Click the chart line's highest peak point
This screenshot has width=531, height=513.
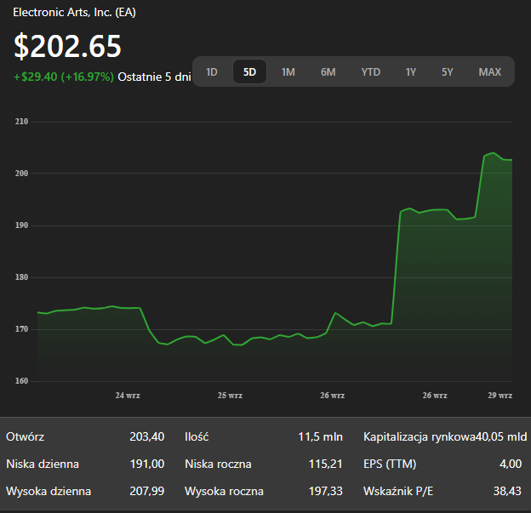494,153
